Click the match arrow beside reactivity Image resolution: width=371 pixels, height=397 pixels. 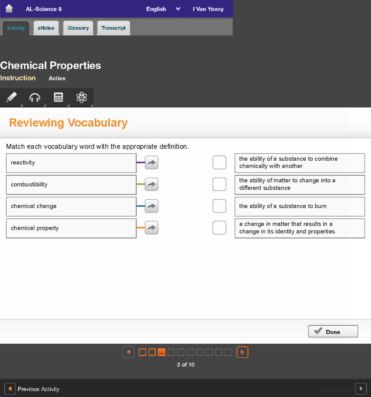[151, 162]
